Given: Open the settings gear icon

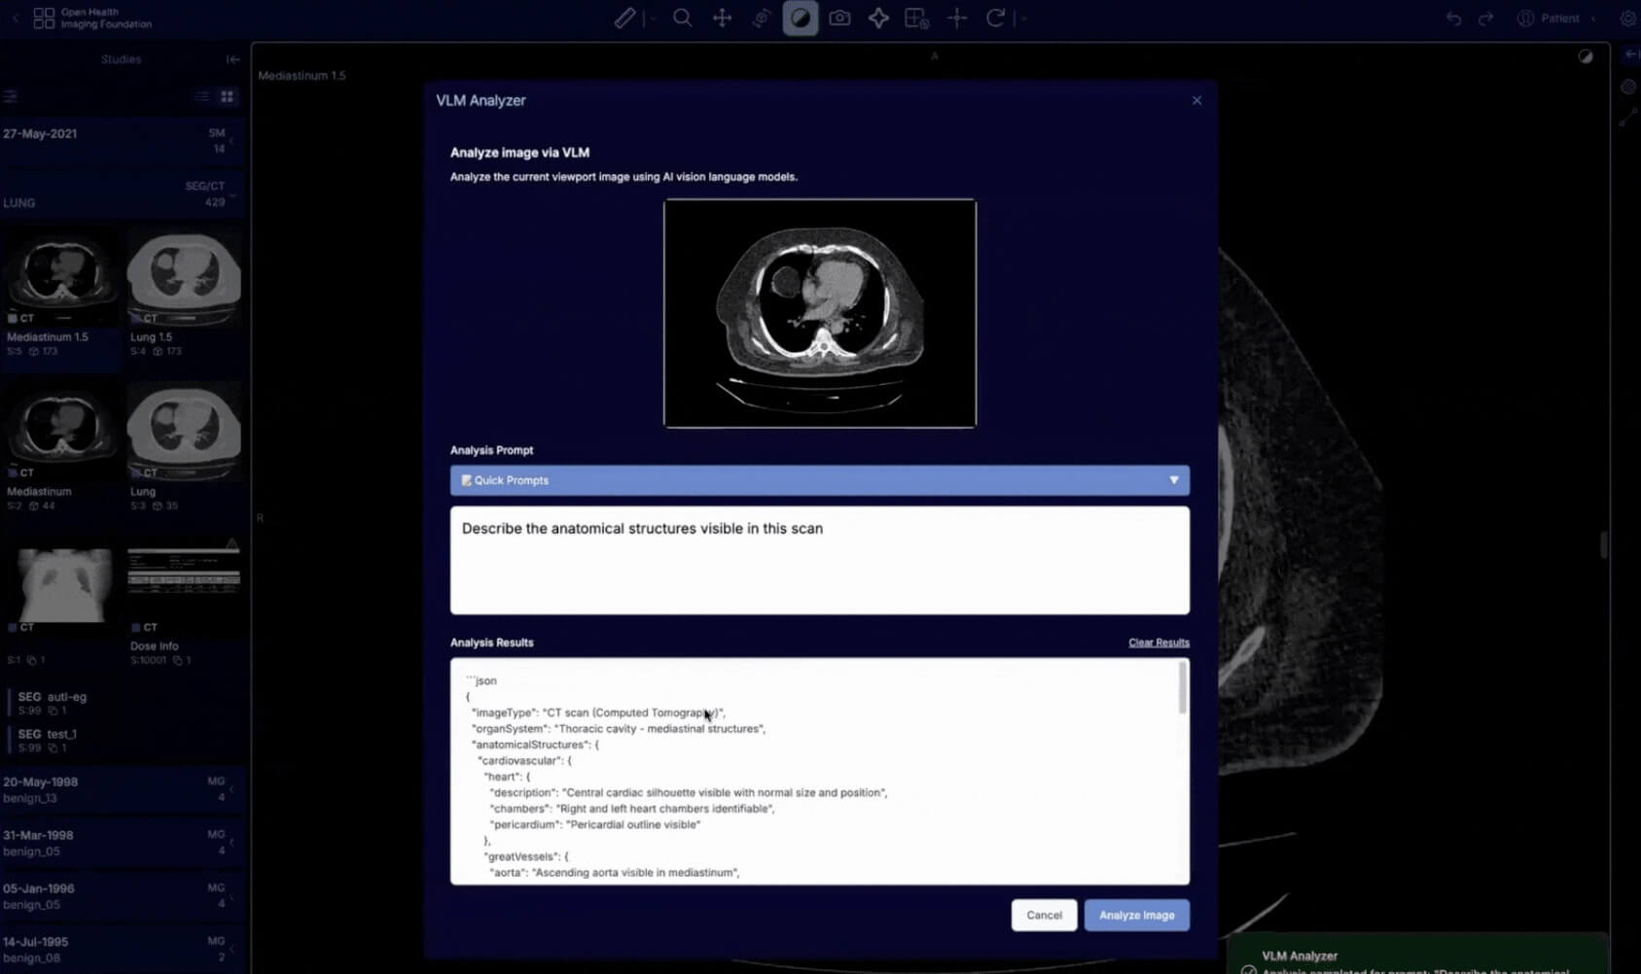Looking at the screenshot, I should pos(1627,18).
